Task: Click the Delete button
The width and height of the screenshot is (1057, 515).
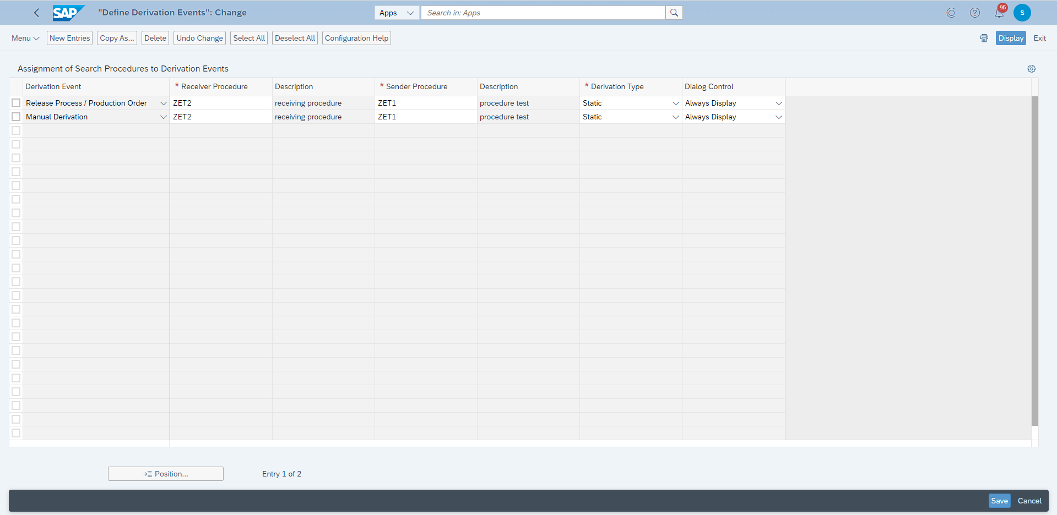Action: pyautogui.click(x=155, y=38)
